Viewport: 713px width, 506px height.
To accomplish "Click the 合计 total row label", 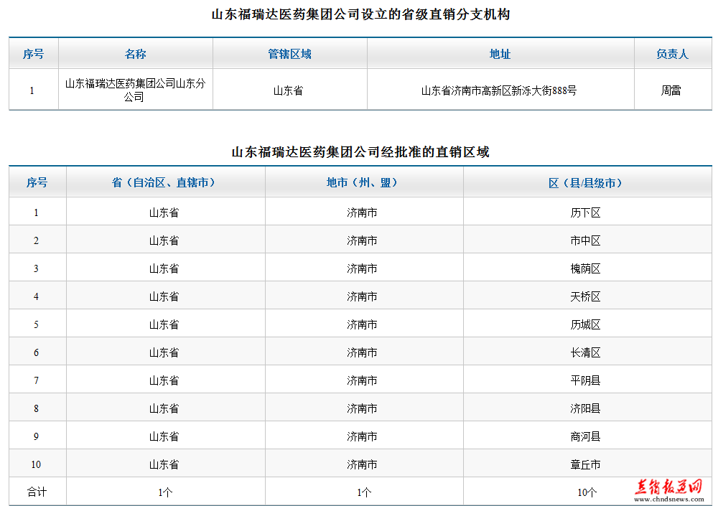I will [37, 492].
